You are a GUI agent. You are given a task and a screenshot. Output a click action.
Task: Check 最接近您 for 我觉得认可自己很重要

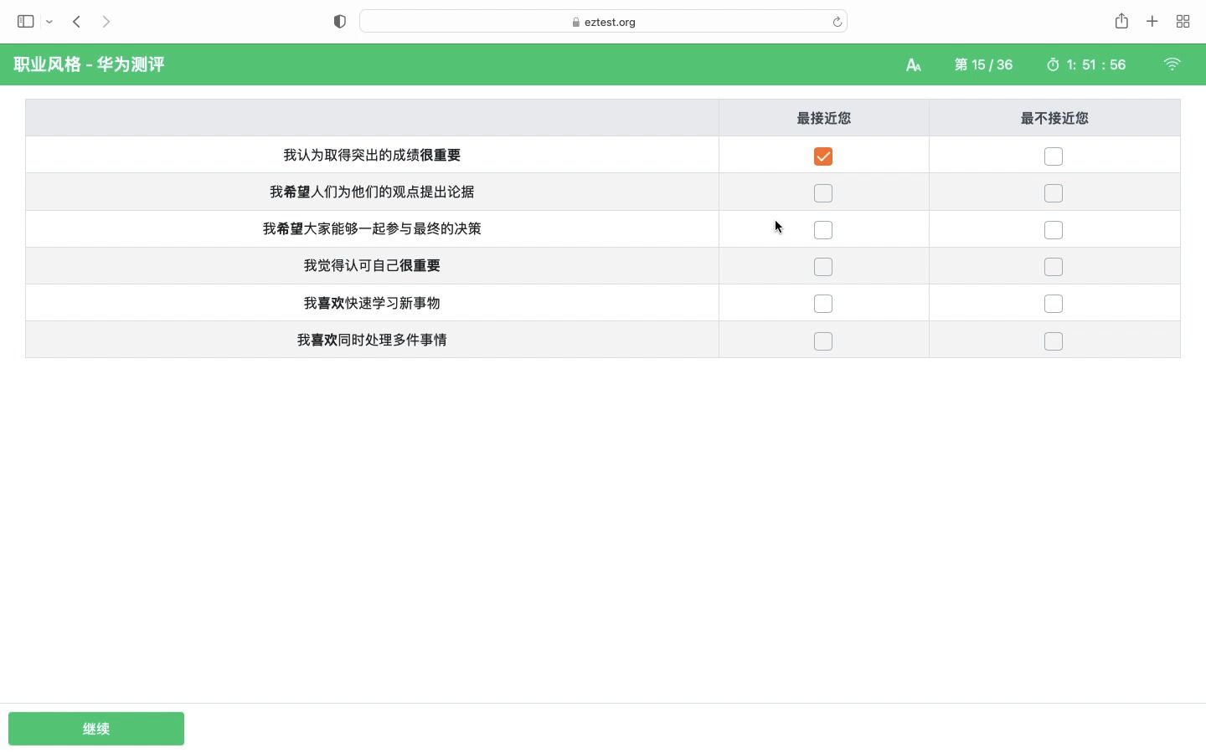click(x=823, y=267)
